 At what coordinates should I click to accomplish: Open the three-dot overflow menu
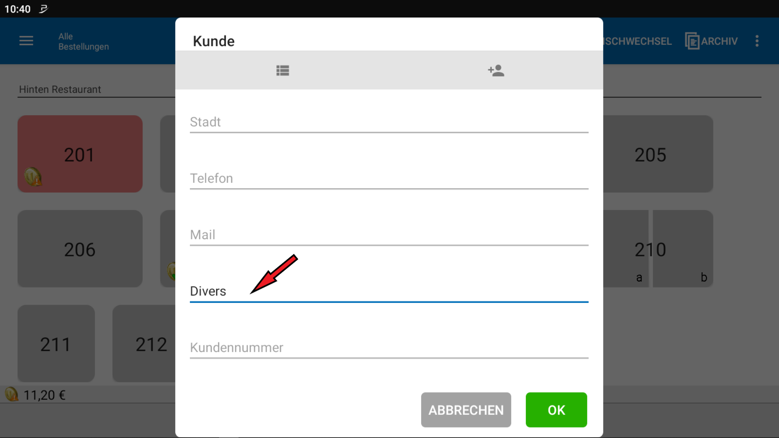[x=757, y=41]
